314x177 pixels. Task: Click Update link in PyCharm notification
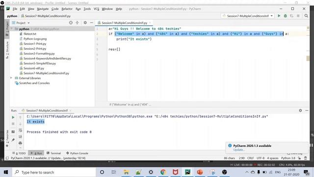pyautogui.click(x=238, y=150)
